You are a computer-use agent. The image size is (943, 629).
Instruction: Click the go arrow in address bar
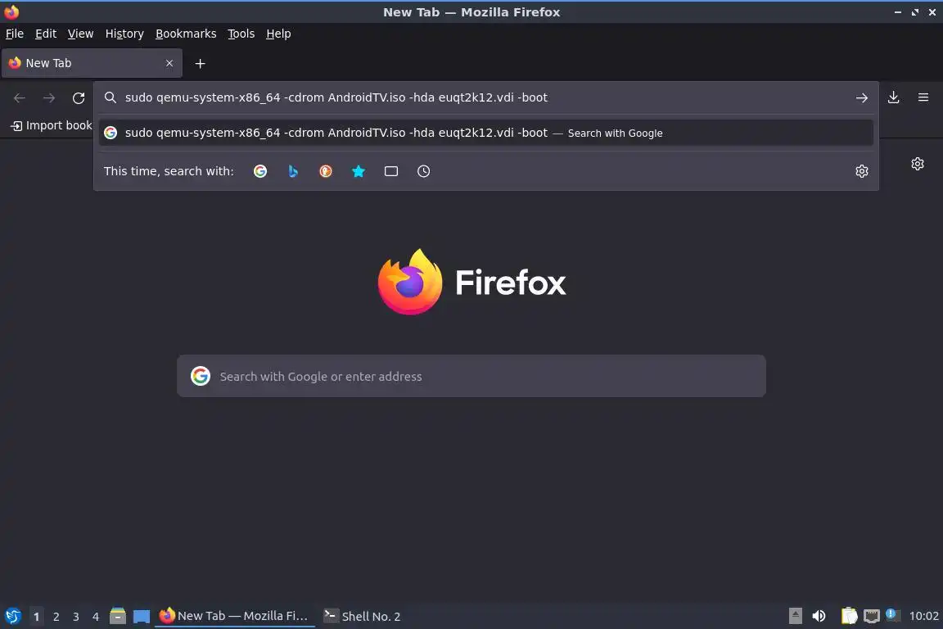click(x=862, y=97)
